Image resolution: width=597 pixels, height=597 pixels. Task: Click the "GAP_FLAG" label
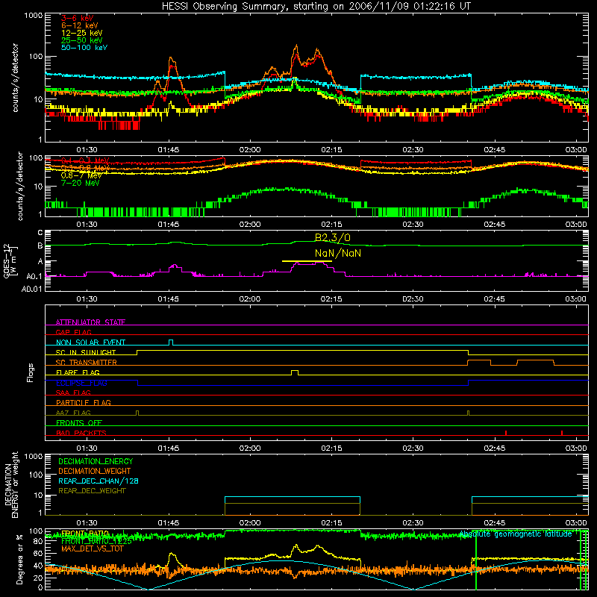click(73, 332)
